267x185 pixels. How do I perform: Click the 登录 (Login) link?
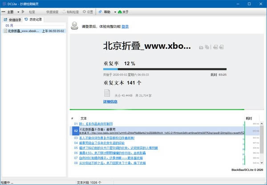click(x=125, y=27)
